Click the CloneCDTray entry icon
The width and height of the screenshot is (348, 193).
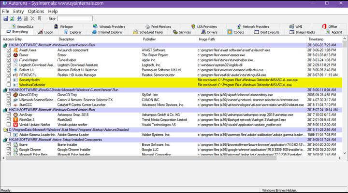point(15,95)
